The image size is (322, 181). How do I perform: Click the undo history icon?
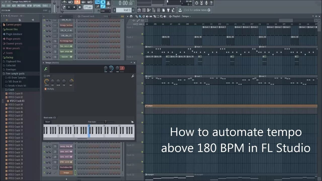197,3
